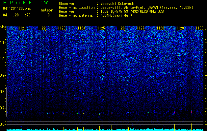This screenshot has width=207, height=131.
Task: Click the receiver ICOM IC-575 line
Action: click(132, 11)
